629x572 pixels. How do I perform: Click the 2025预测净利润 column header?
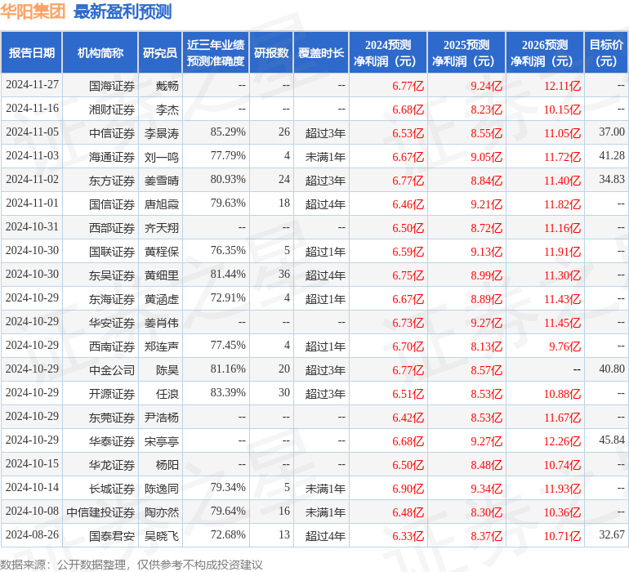pos(466,53)
